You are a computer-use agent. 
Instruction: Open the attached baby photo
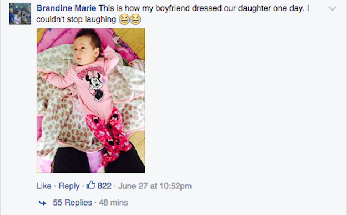pyautogui.click(x=90, y=100)
